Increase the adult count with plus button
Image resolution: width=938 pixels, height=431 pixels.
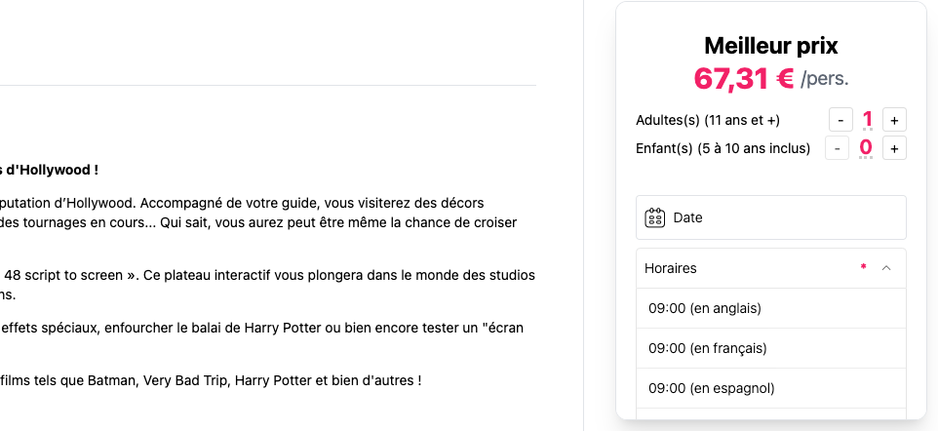(894, 120)
